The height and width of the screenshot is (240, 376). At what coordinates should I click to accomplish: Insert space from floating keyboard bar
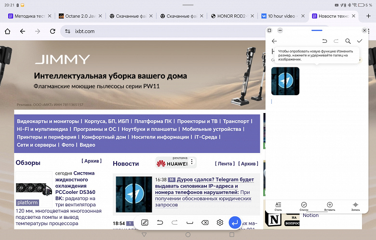[189, 223]
